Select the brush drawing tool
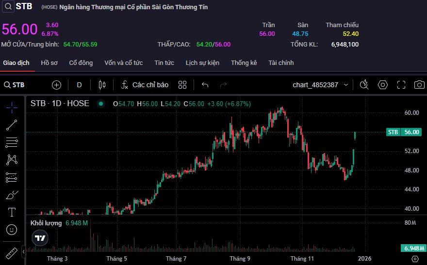This screenshot has height=265, width=427. [12, 195]
